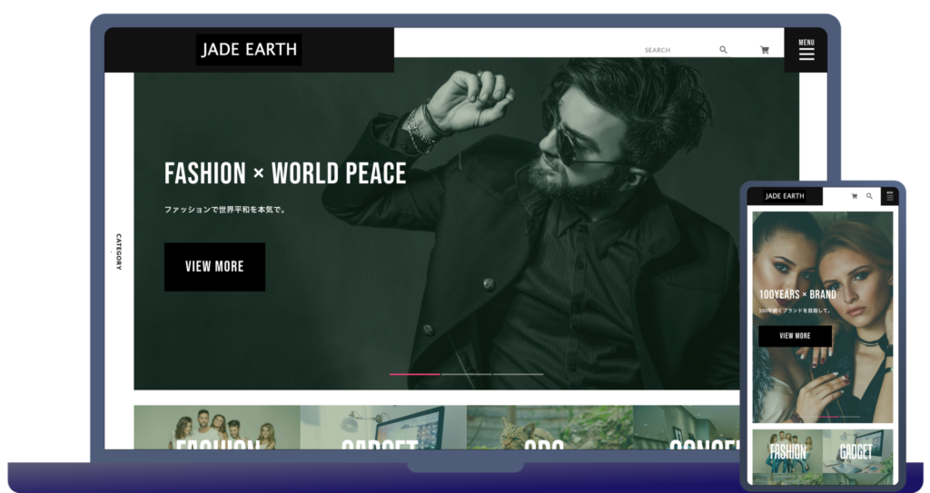Tap the mobile FASHION category tile
This screenshot has height=493, width=930.
tap(787, 456)
